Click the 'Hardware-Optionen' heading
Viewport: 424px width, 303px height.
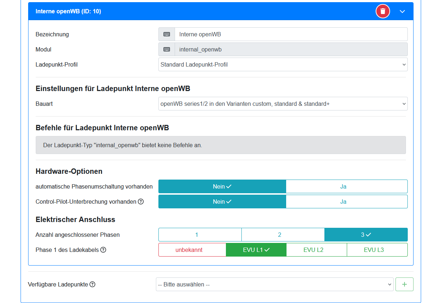(x=69, y=171)
